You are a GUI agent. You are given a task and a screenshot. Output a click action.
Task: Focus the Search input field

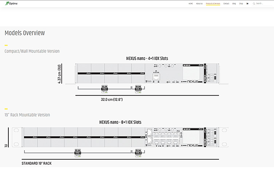[x=263, y=4]
